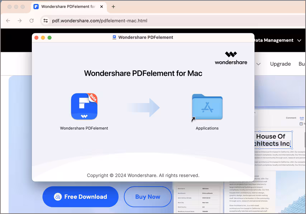Click the Wondershare logo in installer window
306x214 pixels.
tap(231, 58)
